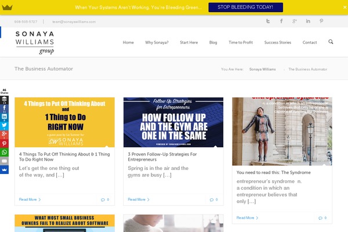Share on Google Plus from side share bar
Image resolution: width=348 pixels, height=232 pixels.
click(x=4, y=135)
